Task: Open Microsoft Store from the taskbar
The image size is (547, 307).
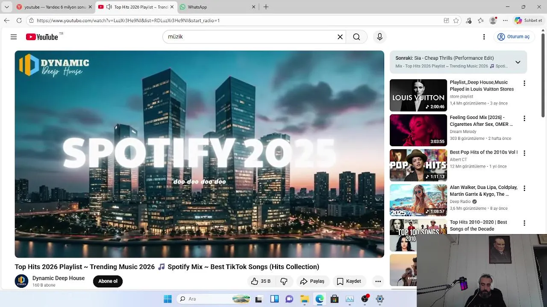Action: coord(335,299)
